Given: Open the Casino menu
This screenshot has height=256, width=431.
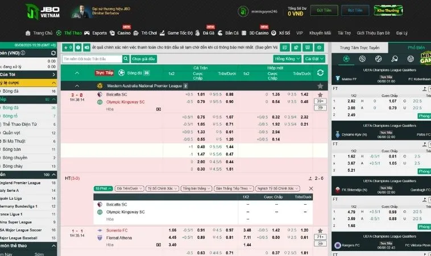Looking at the screenshot, I should [x=120, y=33].
